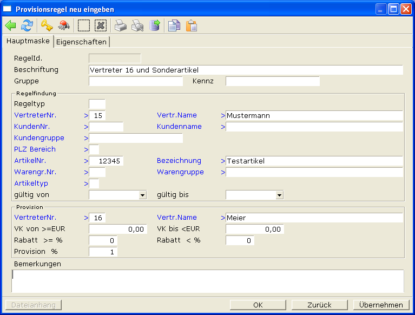Click into the Bemerkungen text area
The width and height of the screenshot is (415, 315).
coord(207,281)
